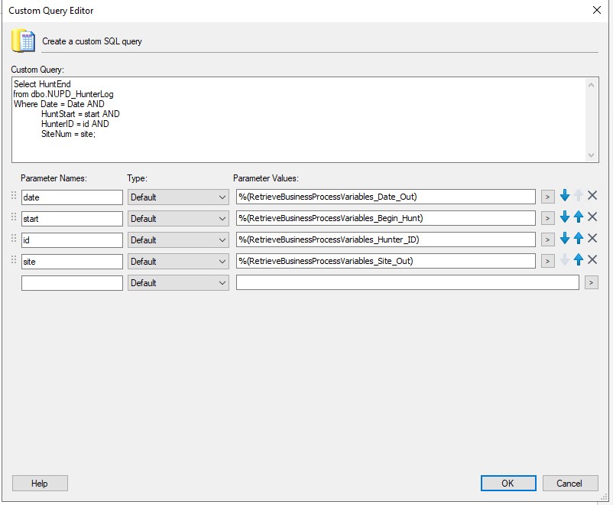The width and height of the screenshot is (613, 505).
Task: Open token picker for Hunter_ID value
Action: click(547, 239)
